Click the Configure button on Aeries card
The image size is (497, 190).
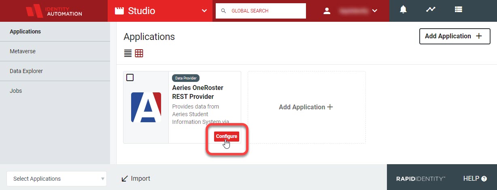click(x=227, y=136)
